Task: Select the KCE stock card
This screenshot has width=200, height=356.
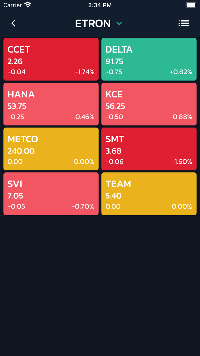Action: 149,104
